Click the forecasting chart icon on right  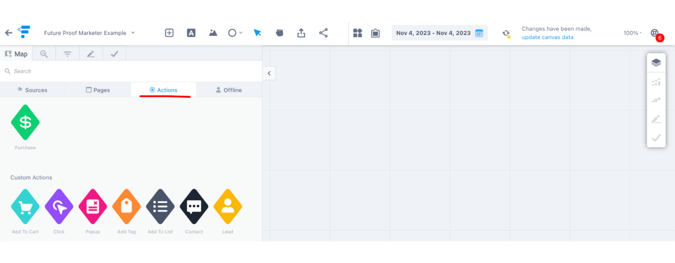[x=656, y=82]
